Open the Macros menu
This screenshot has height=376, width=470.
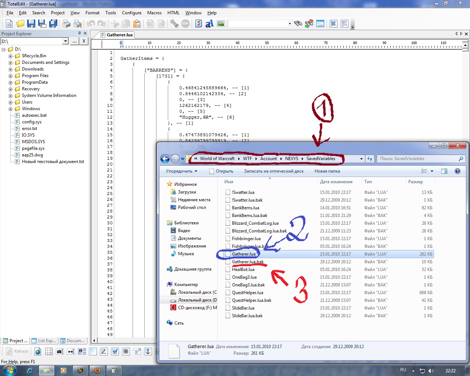154,13
